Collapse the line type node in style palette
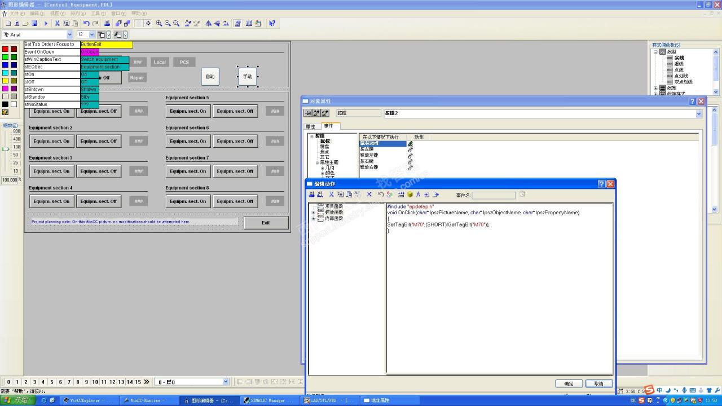The image size is (722, 406). click(655, 51)
